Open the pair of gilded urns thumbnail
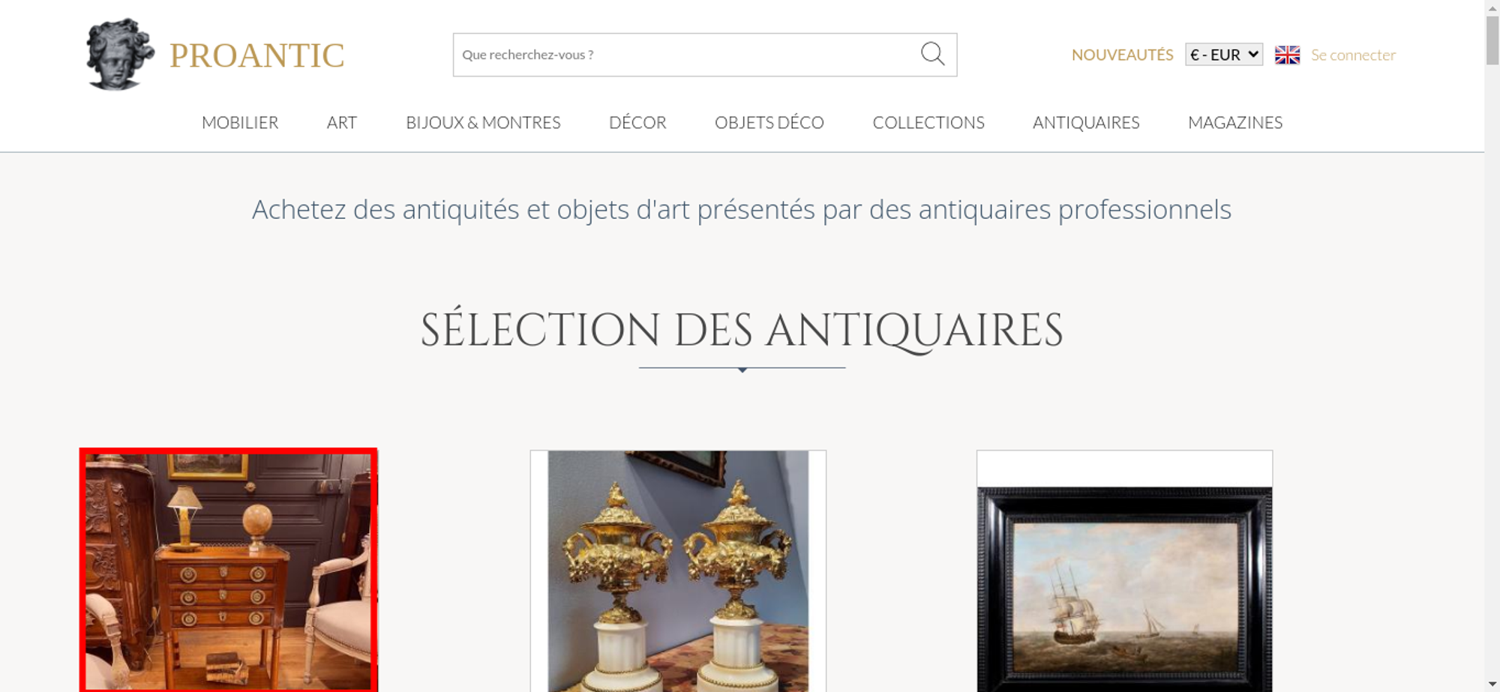The width and height of the screenshot is (1500, 692). (x=678, y=571)
